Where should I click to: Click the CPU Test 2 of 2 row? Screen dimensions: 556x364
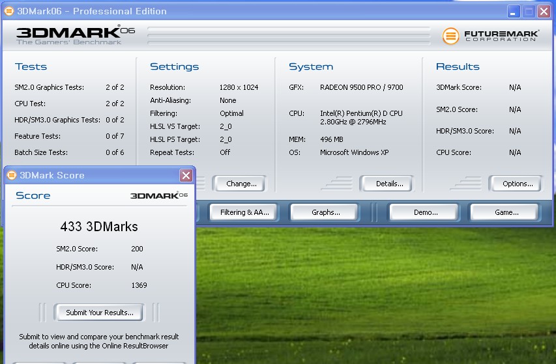tap(69, 104)
